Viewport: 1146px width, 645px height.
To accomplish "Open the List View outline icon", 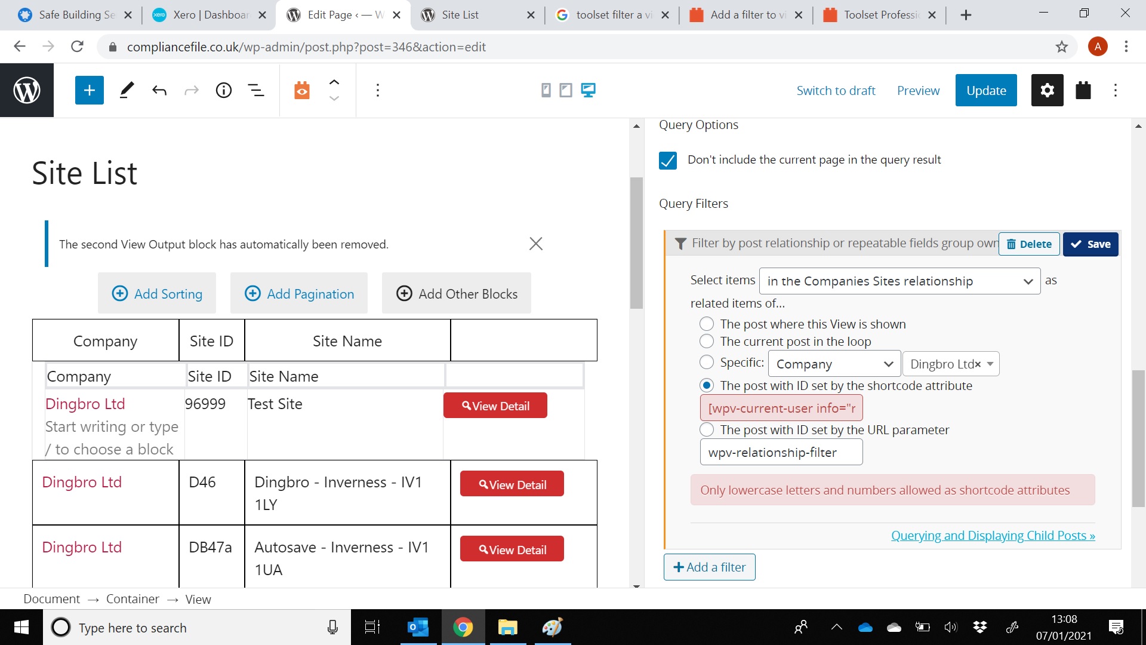I will (x=256, y=90).
